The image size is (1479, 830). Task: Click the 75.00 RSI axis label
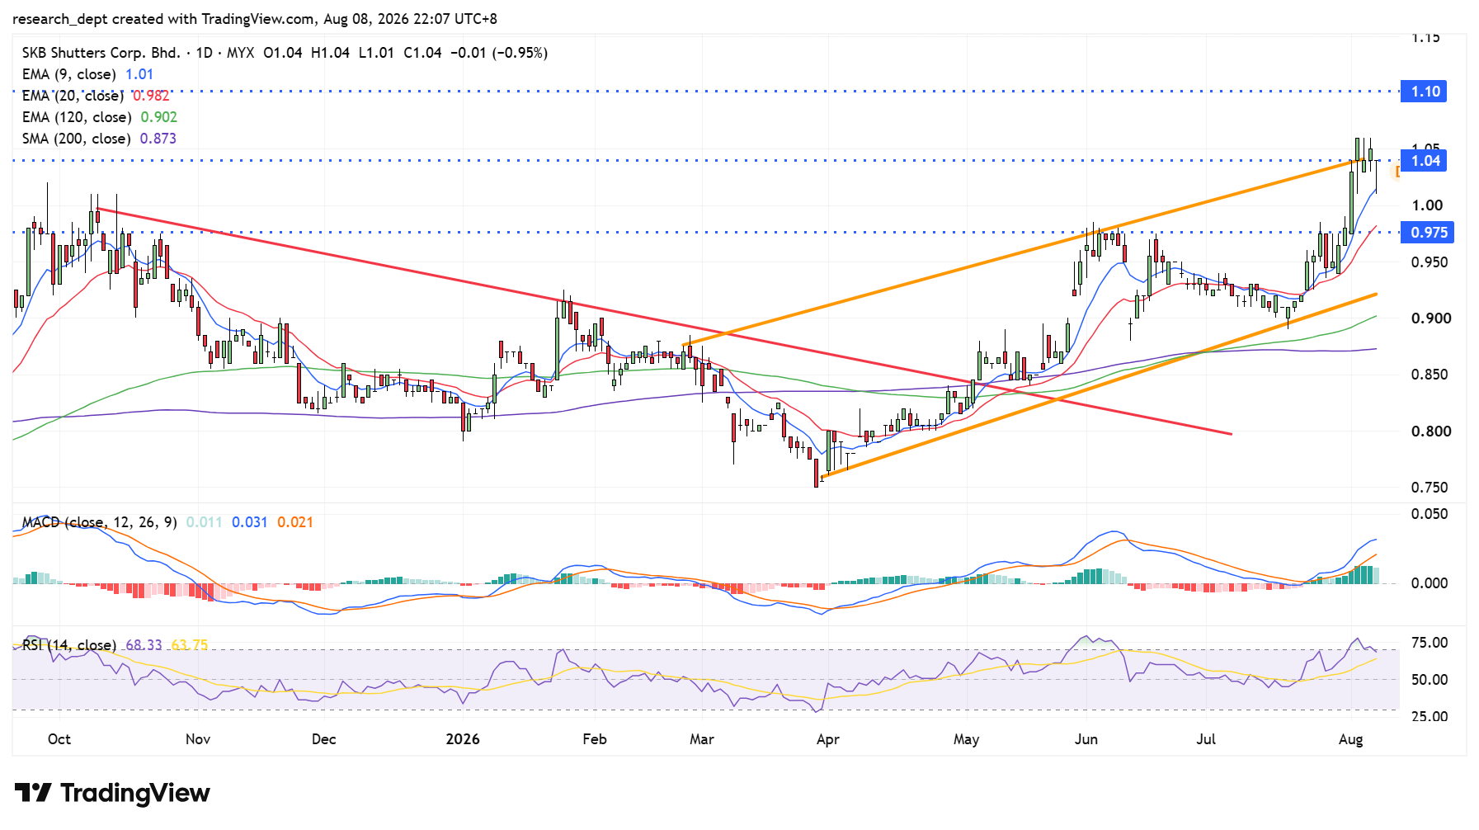click(1430, 643)
